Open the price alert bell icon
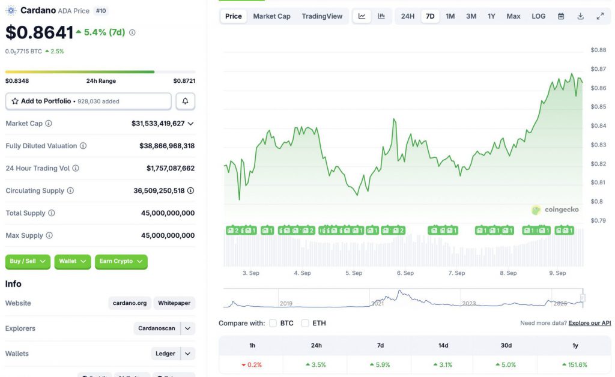Image resolution: width=615 pixels, height=377 pixels. click(x=185, y=101)
